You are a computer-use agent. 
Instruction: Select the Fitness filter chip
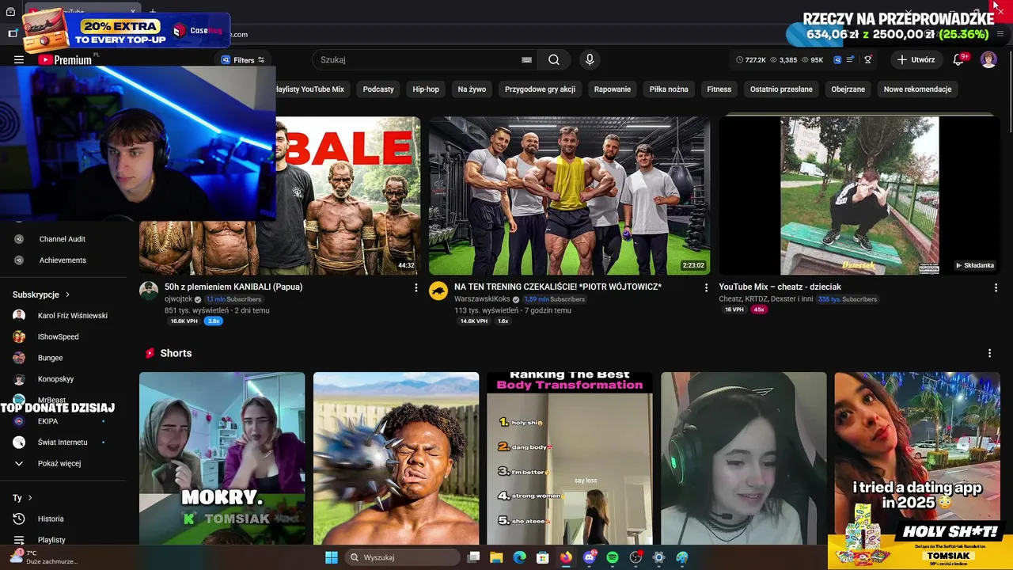point(719,89)
